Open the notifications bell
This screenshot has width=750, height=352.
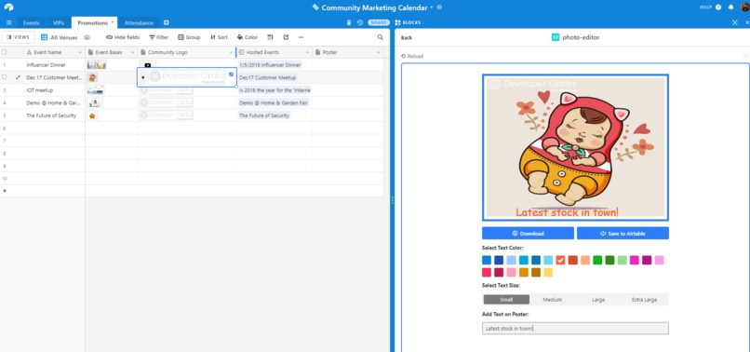pyautogui.click(x=730, y=7)
